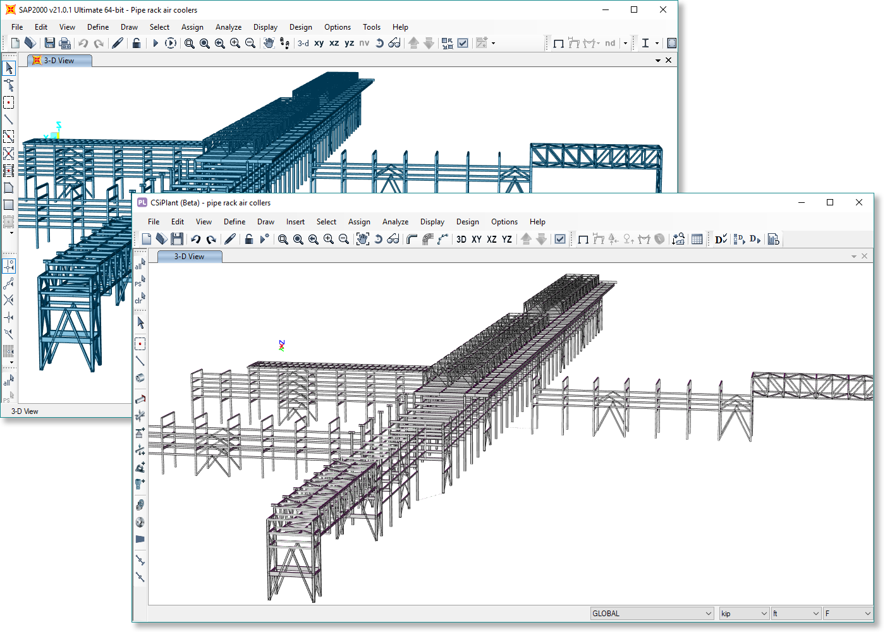
Task: Switch SAP2000 to 3-d view button
Action: pos(303,43)
